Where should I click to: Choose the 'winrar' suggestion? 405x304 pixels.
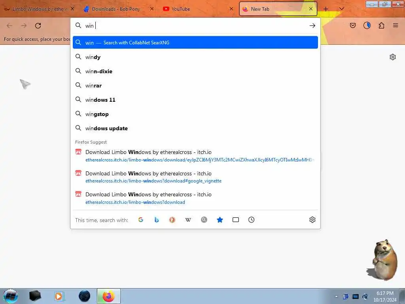coord(195,85)
